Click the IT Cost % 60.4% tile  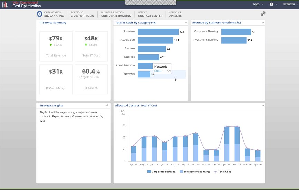point(91,79)
